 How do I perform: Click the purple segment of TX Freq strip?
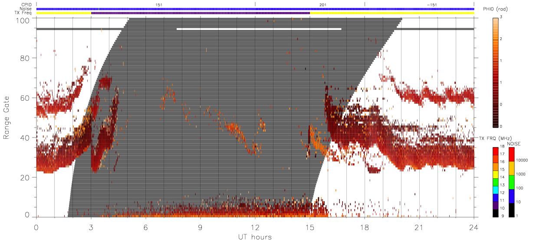201,13
